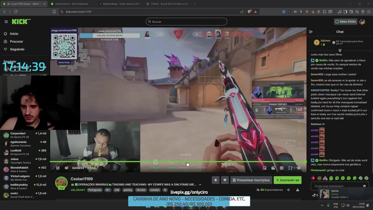The image size is (373, 210).
Task: Report stream with warning triangle icon
Action: (x=298, y=190)
